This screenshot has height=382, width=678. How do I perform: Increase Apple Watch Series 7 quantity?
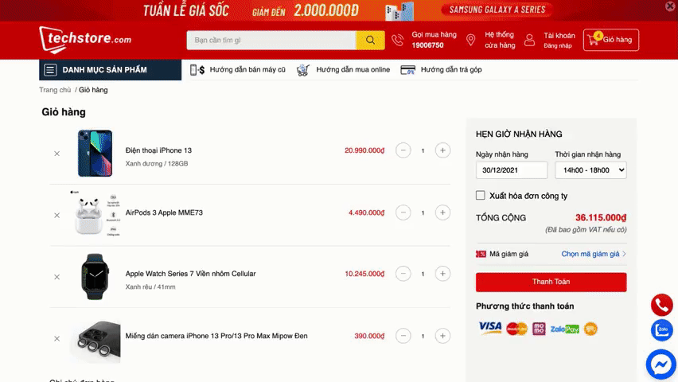[442, 274]
